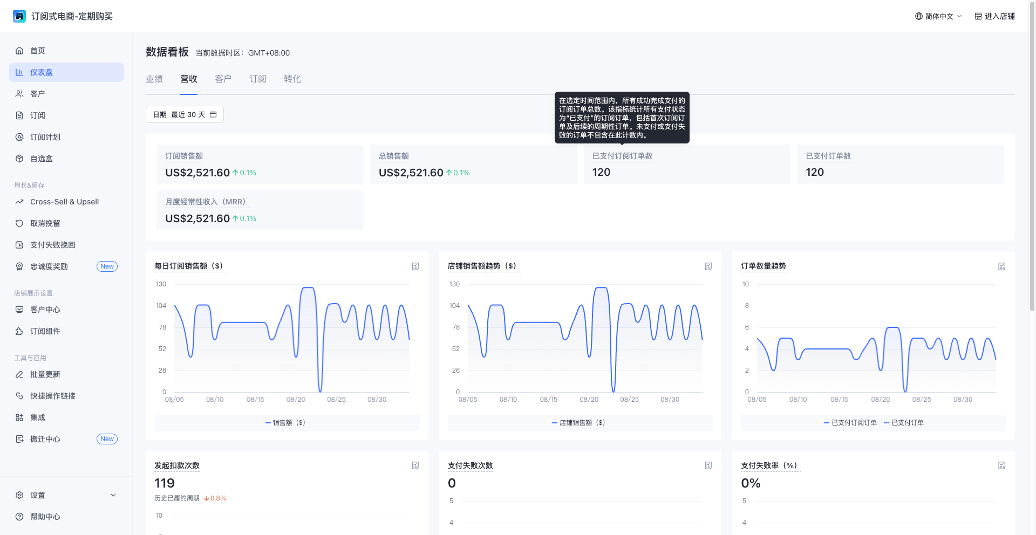1036x535 pixels.
Task: Click the 月度经常性收入（MRR） metric label
Action: (x=207, y=202)
